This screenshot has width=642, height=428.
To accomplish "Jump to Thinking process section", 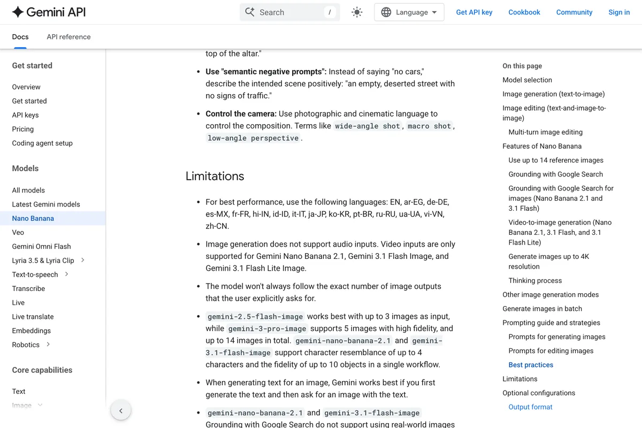I will [535, 280].
